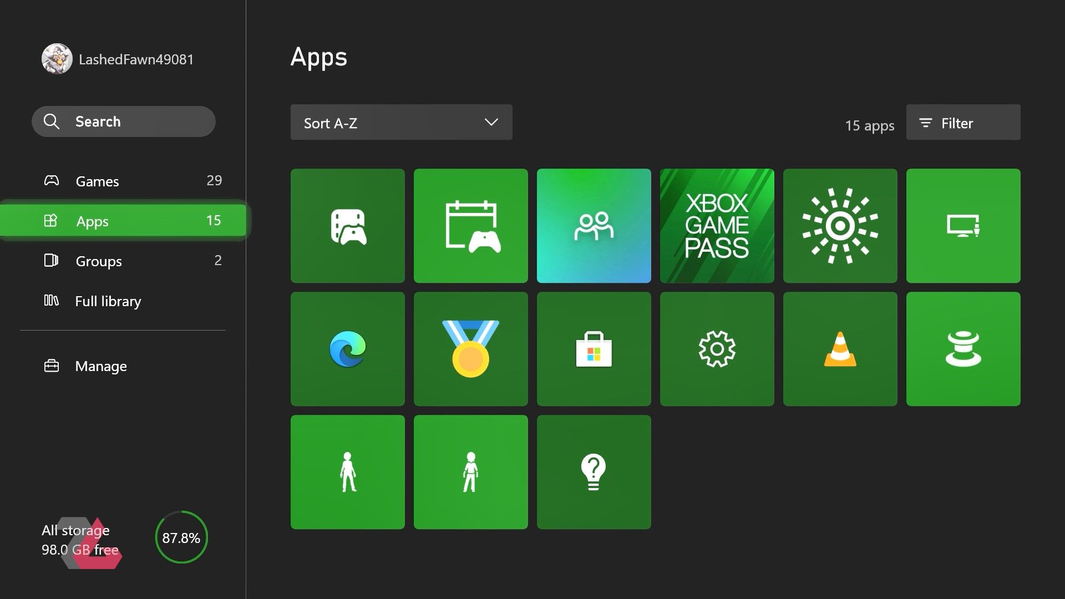
Task: Click the Filter lines icon
Action: [926, 123]
